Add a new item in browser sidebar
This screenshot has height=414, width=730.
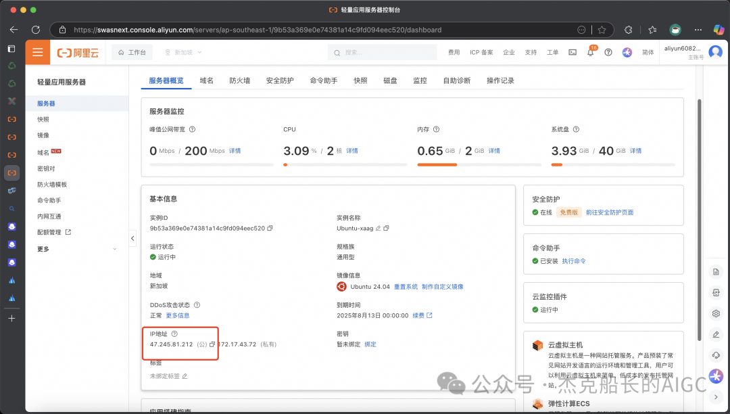[12, 319]
